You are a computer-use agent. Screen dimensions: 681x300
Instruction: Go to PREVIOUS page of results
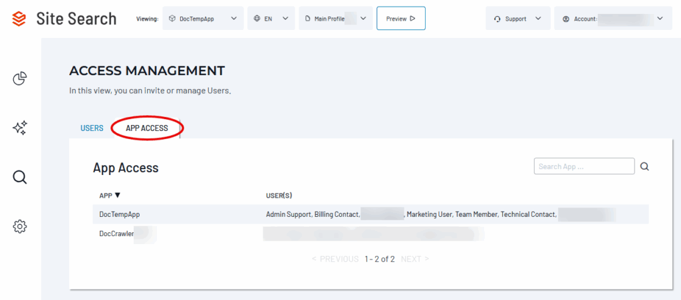point(335,259)
